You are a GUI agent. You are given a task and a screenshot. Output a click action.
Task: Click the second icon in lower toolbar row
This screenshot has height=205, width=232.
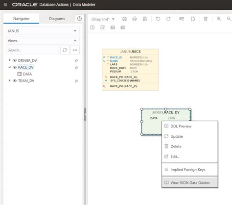[102, 27]
